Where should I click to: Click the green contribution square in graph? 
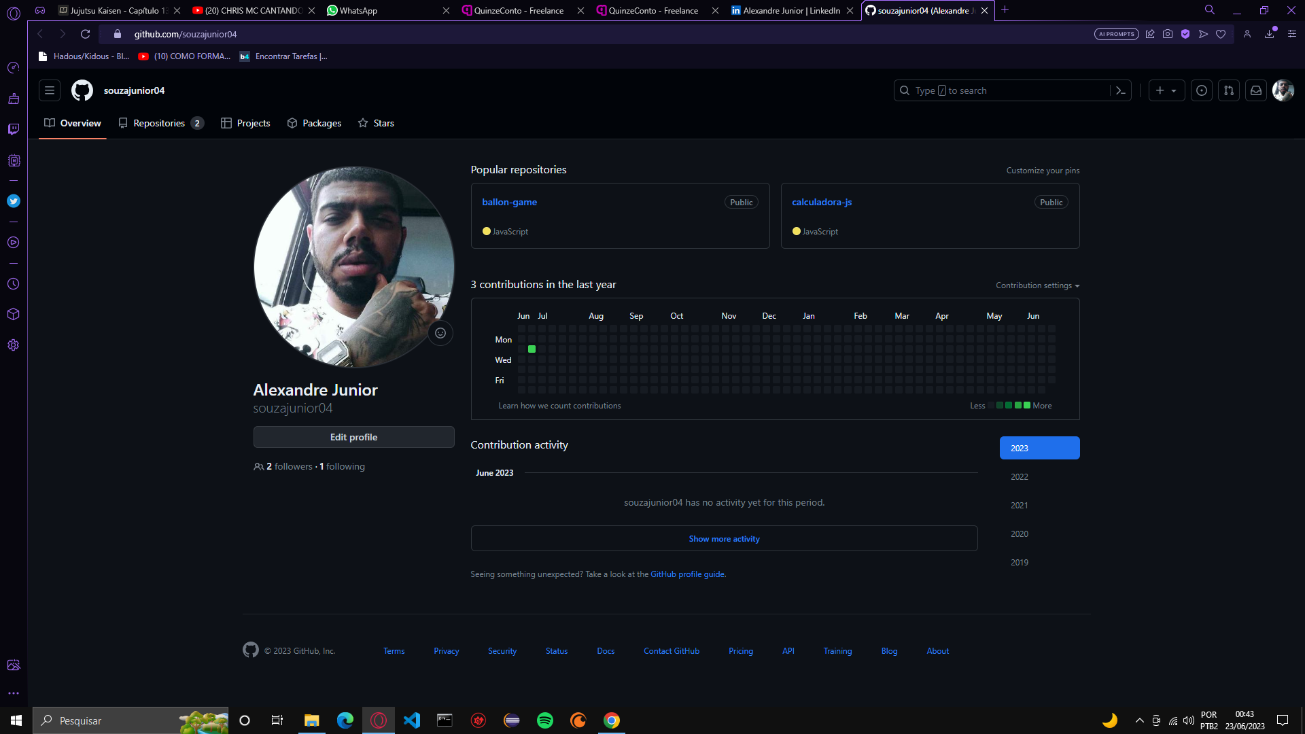pos(532,349)
